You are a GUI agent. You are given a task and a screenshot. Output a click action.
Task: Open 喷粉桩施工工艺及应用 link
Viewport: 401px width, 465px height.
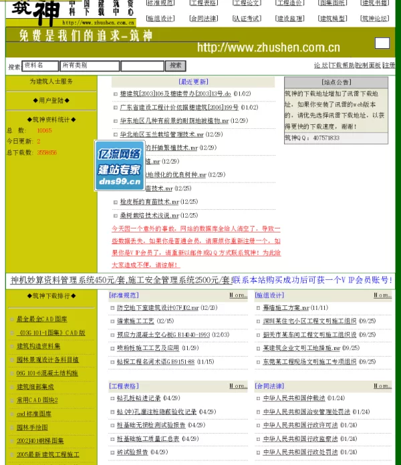(148, 348)
